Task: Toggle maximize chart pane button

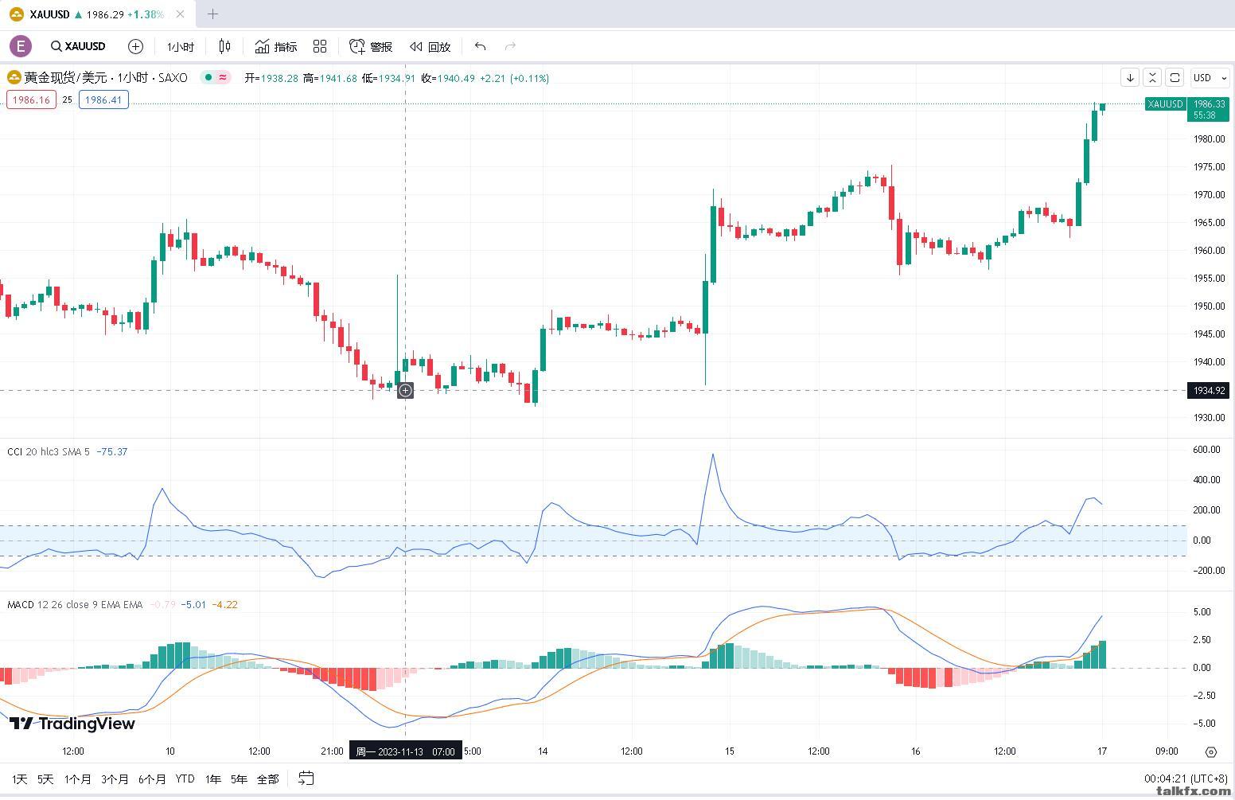Action: [x=1175, y=77]
